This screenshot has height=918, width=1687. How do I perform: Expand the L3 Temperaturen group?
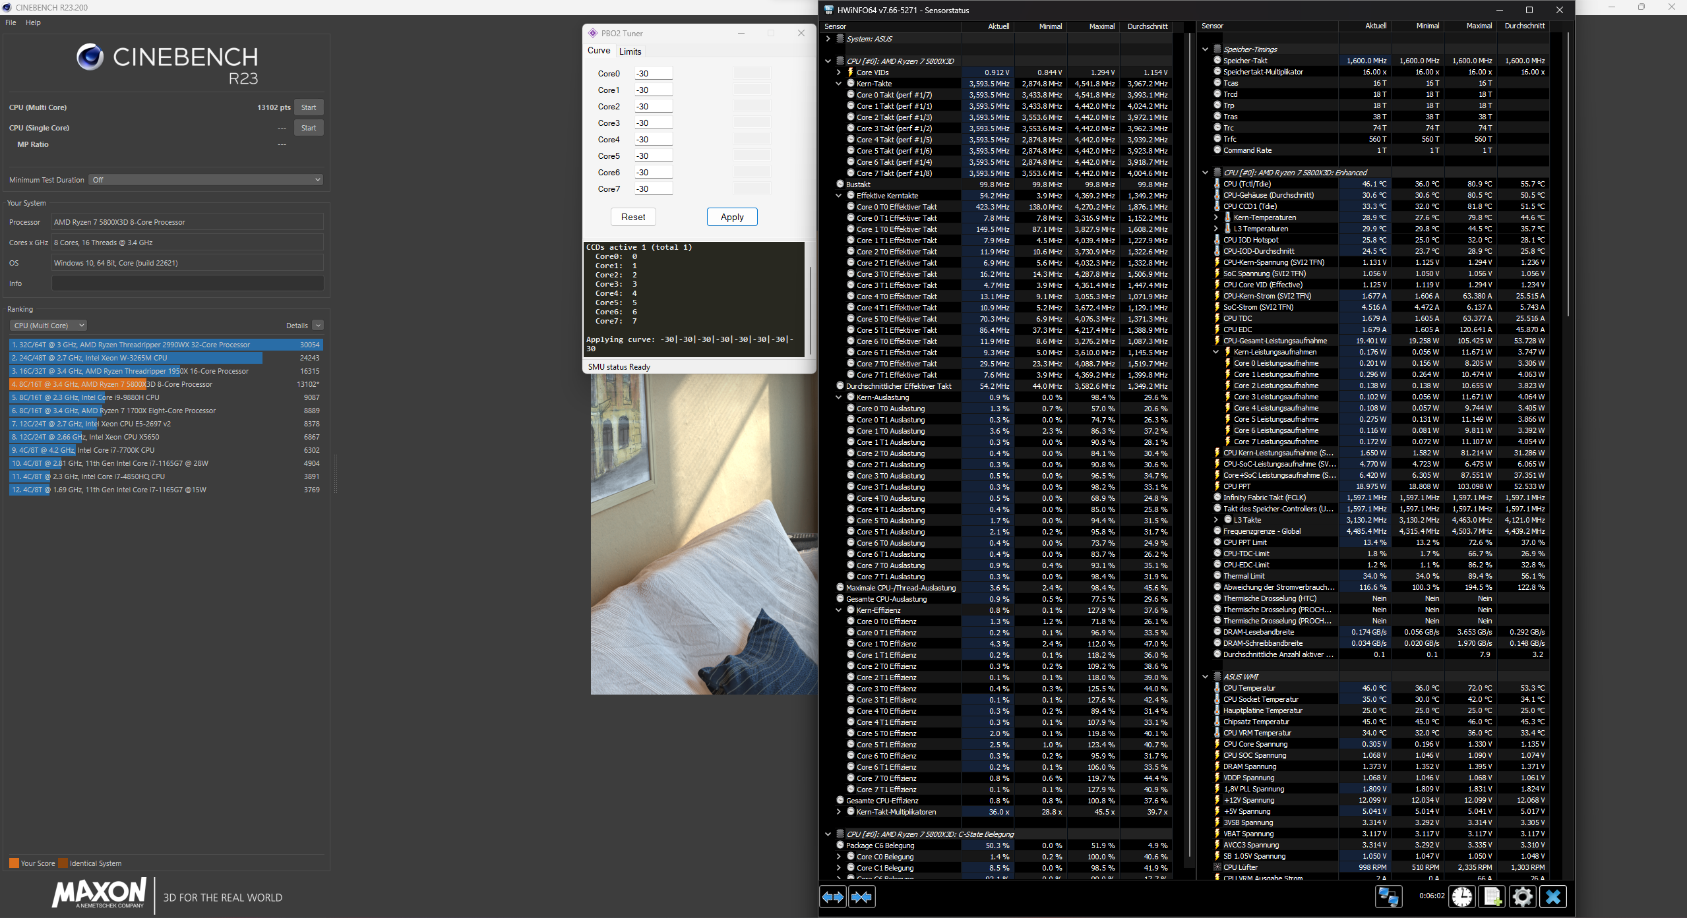[x=1216, y=229]
